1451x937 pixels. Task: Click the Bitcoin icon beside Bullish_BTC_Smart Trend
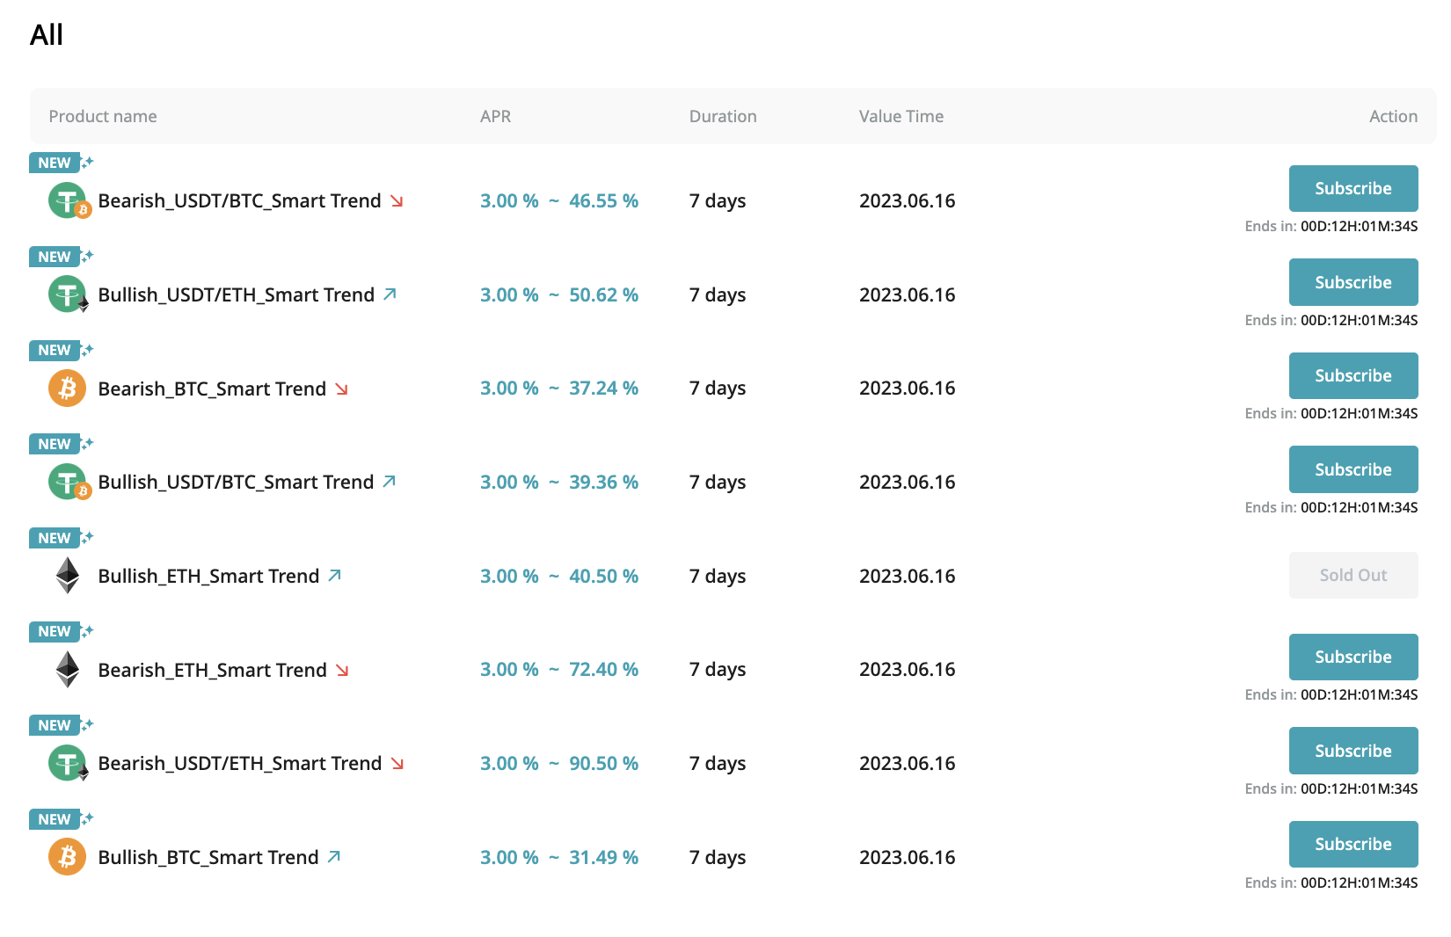pos(68,857)
